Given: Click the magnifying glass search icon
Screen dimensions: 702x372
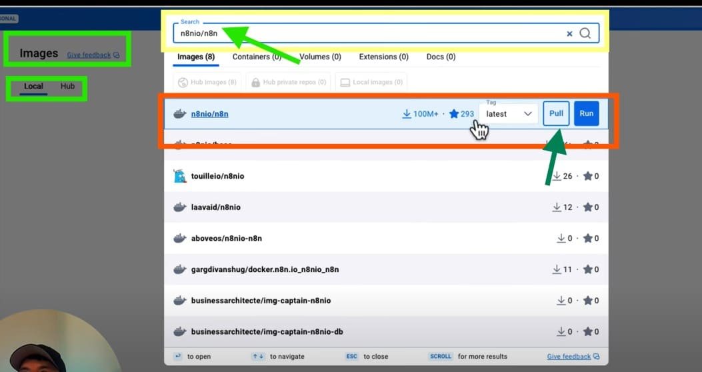Looking at the screenshot, I should point(585,33).
